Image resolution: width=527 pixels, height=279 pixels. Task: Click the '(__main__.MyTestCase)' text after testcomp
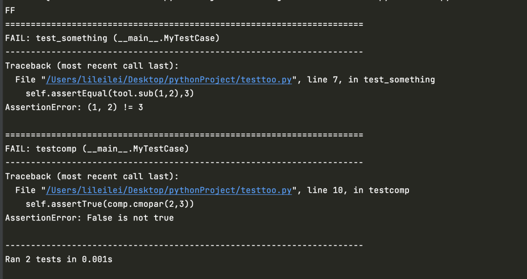pos(136,149)
